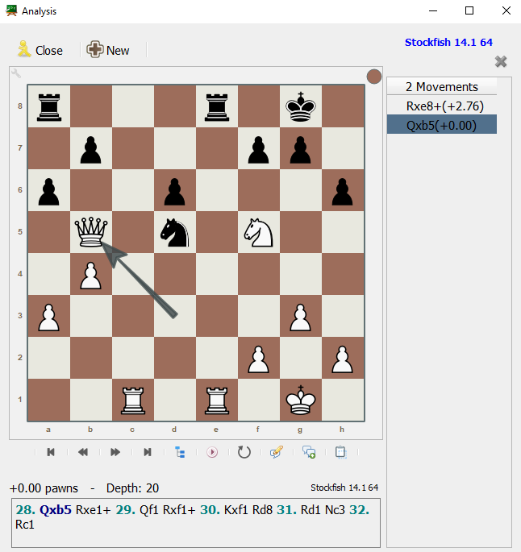Click move 29. Qf1 in the variation
This screenshot has width=521, height=552.
[x=138, y=510]
